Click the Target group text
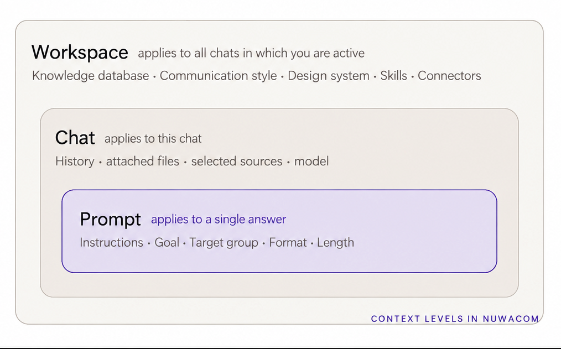The image size is (561, 349). tap(224, 243)
